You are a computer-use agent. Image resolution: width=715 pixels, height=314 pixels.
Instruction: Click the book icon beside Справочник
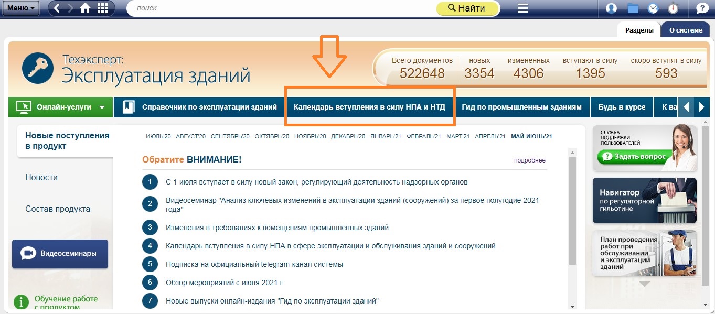129,107
